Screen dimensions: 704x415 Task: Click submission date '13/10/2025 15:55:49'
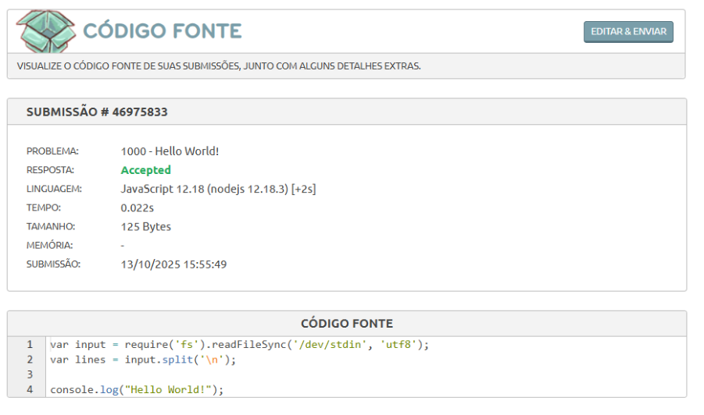173,264
